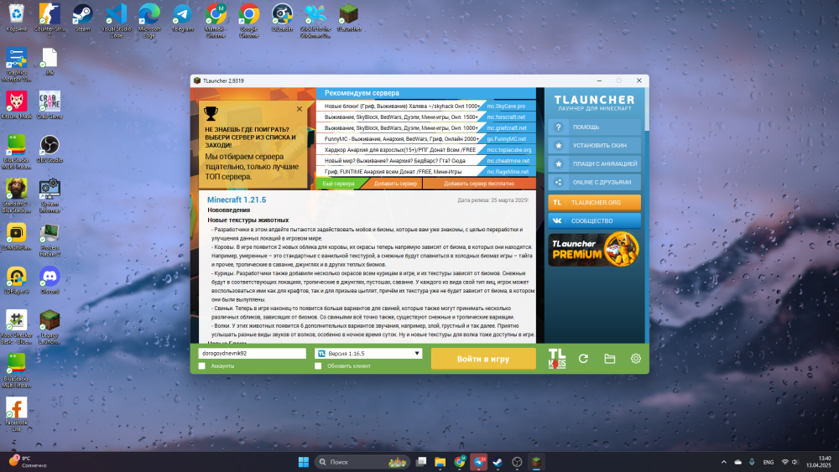Open the System Informer desktop icon
Image resolution: width=839 pixels, height=472 pixels.
(50, 195)
